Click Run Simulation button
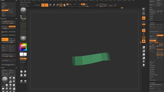 [8, 60]
